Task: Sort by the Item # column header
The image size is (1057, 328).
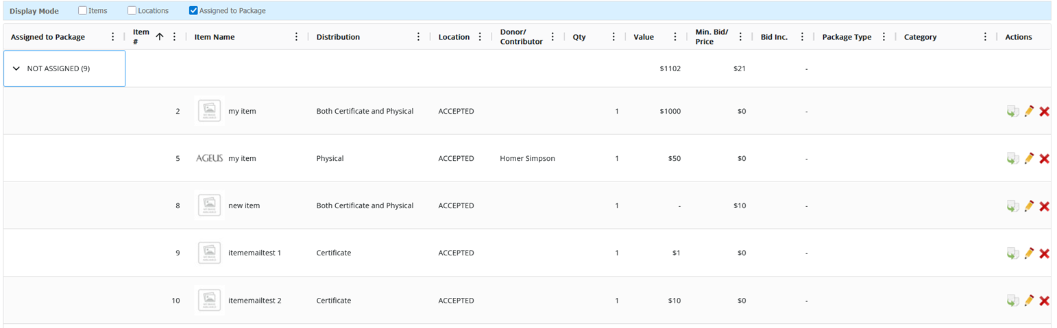Action: click(141, 37)
